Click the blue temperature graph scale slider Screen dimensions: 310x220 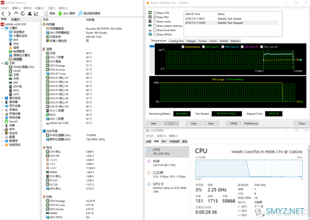[x=152, y=46]
